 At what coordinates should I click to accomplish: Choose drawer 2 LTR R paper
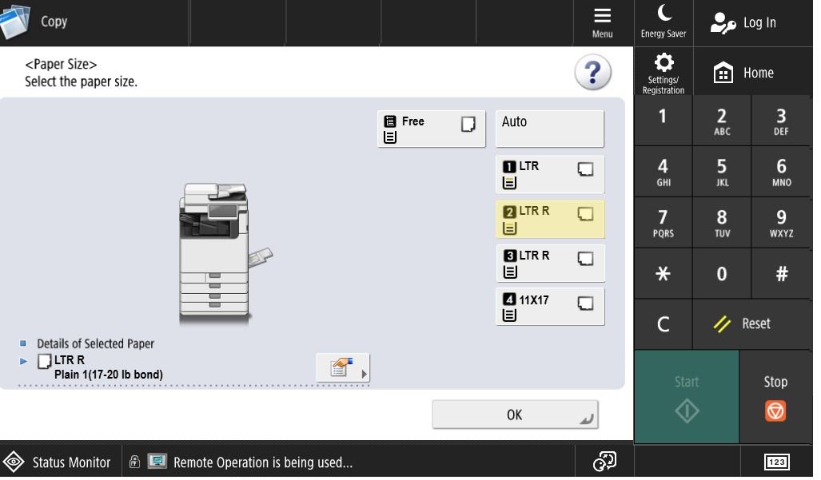click(550, 219)
